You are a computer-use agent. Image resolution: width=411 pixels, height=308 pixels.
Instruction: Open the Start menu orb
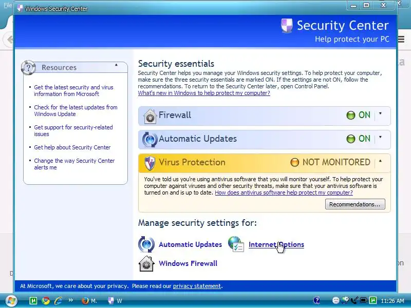click(x=11, y=301)
